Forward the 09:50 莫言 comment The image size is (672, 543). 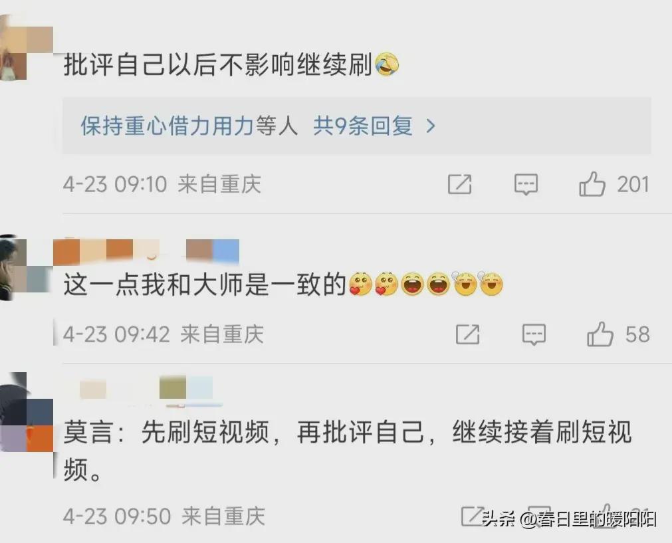471,516
